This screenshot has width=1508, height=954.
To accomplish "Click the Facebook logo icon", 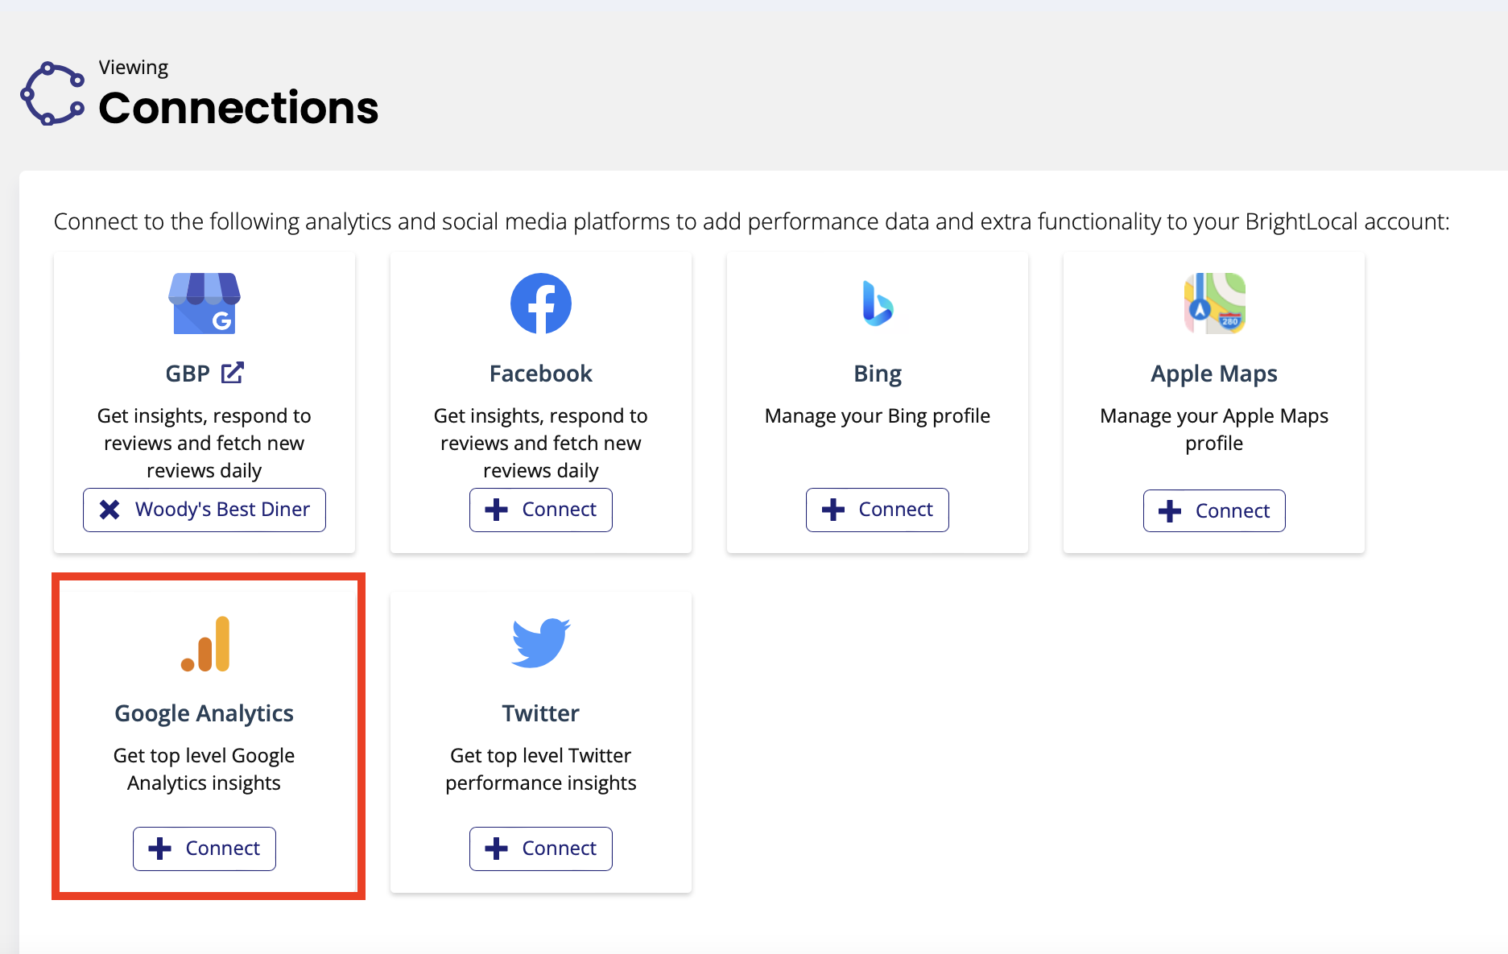I will [x=541, y=304].
